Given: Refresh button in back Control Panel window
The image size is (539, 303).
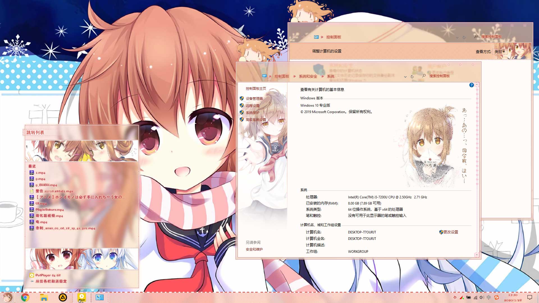Looking at the screenshot, I should coord(464,37).
